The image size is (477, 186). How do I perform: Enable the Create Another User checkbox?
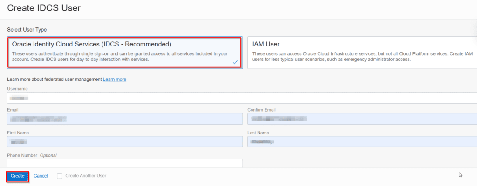coord(60,176)
